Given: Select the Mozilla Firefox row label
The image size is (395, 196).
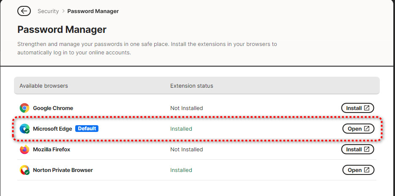Looking at the screenshot, I should (52, 149).
